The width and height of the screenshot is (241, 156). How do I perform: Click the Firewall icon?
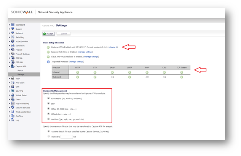13,49
